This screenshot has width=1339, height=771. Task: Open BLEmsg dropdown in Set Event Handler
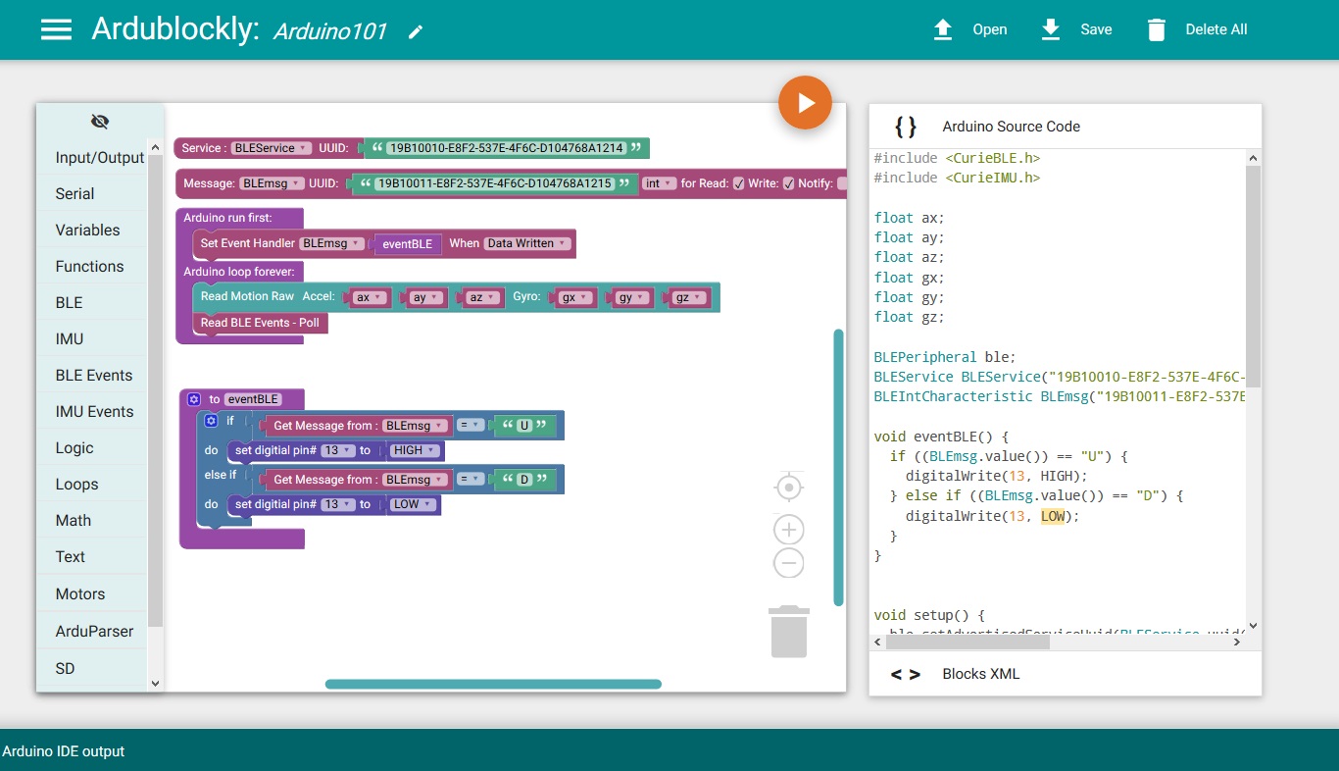point(332,243)
